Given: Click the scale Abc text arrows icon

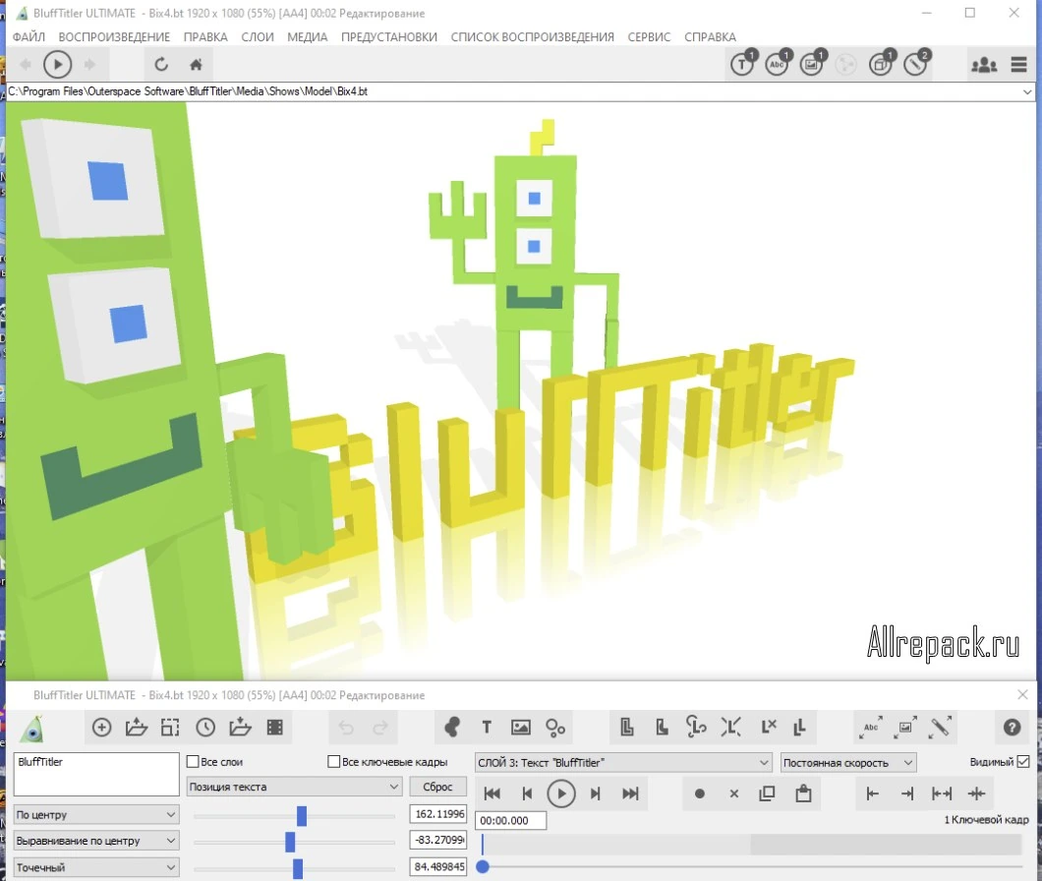Looking at the screenshot, I should pyautogui.click(x=870, y=728).
